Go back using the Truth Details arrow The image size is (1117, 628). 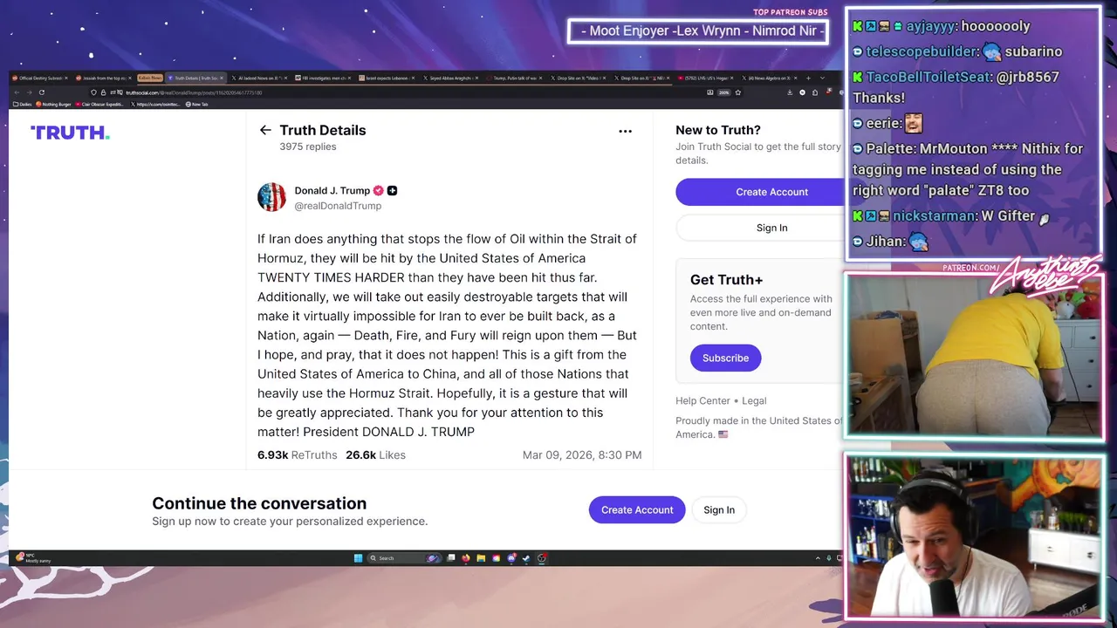tap(265, 130)
